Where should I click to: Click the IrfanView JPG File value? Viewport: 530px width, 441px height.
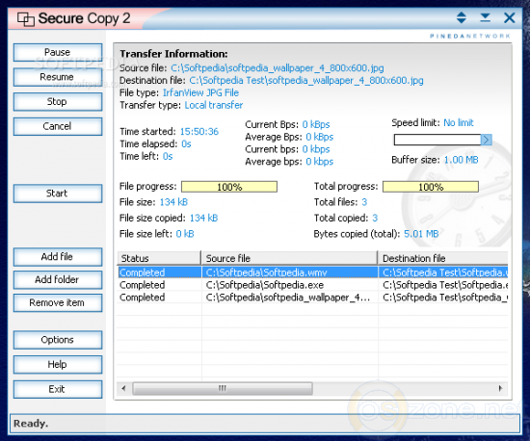(x=200, y=92)
